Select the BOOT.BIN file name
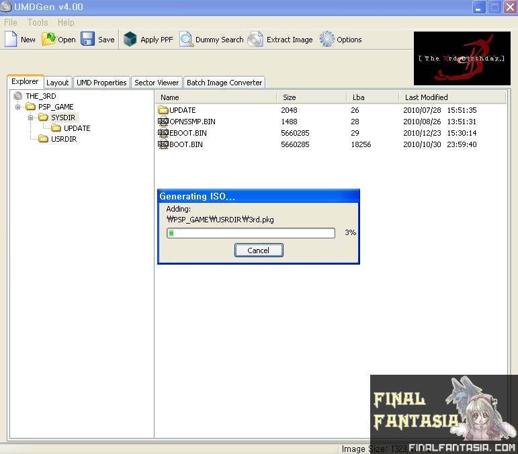Viewport: 518px width, 454px height. [186, 144]
